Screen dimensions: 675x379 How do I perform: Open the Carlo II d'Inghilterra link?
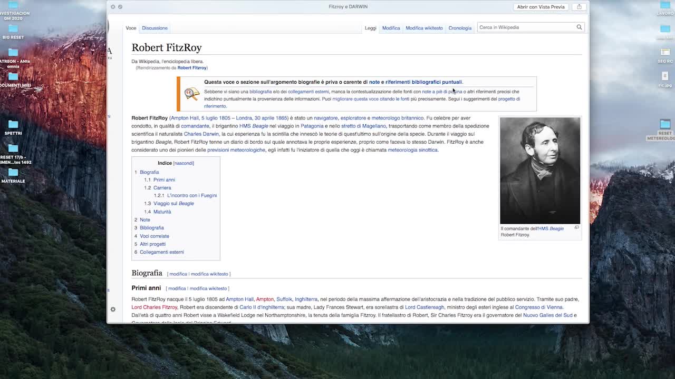[x=262, y=307]
